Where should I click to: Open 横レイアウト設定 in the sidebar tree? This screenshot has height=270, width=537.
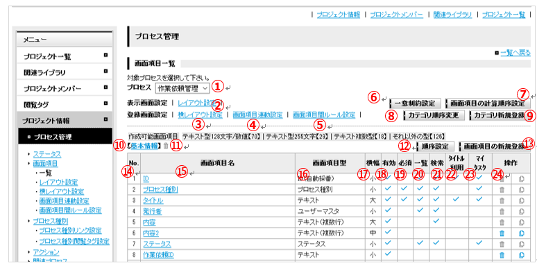(62, 192)
